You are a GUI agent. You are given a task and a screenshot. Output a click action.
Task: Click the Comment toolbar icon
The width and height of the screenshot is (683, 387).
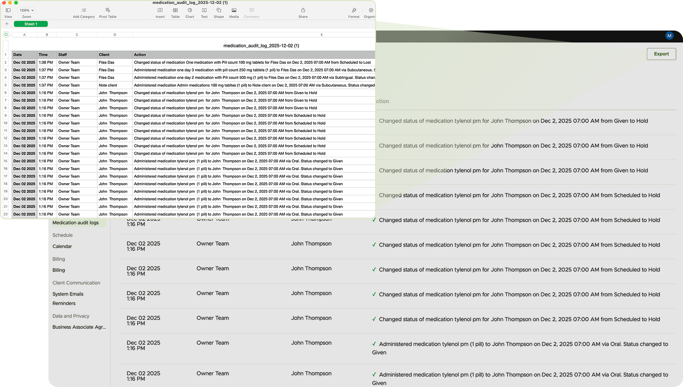pyautogui.click(x=251, y=10)
